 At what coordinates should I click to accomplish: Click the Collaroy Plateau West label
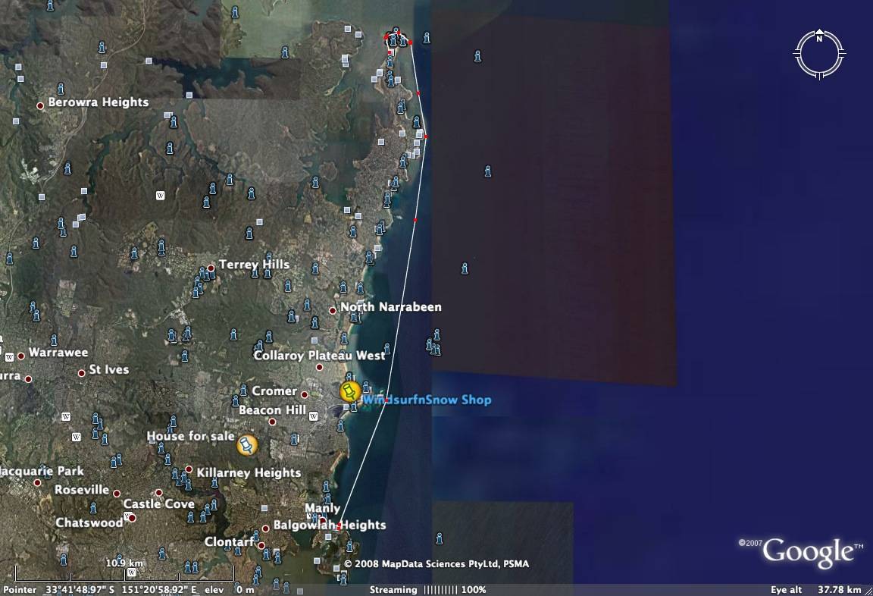pos(319,355)
